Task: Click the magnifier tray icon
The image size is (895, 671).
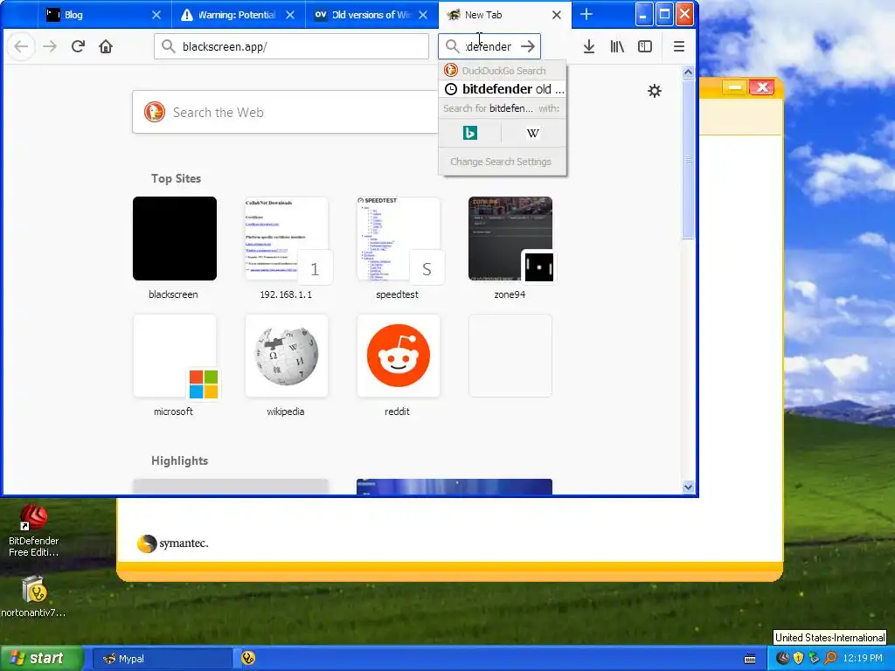Action: 830,659
